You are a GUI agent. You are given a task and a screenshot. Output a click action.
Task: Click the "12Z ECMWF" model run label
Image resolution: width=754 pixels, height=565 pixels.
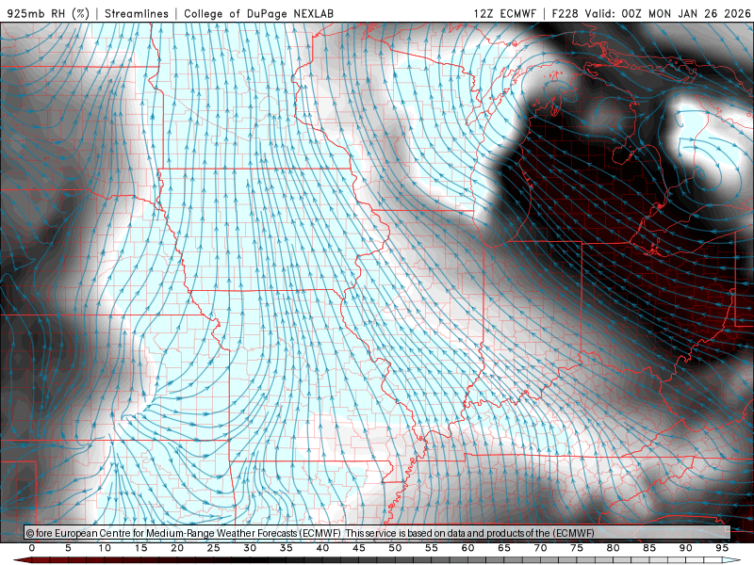(x=504, y=13)
